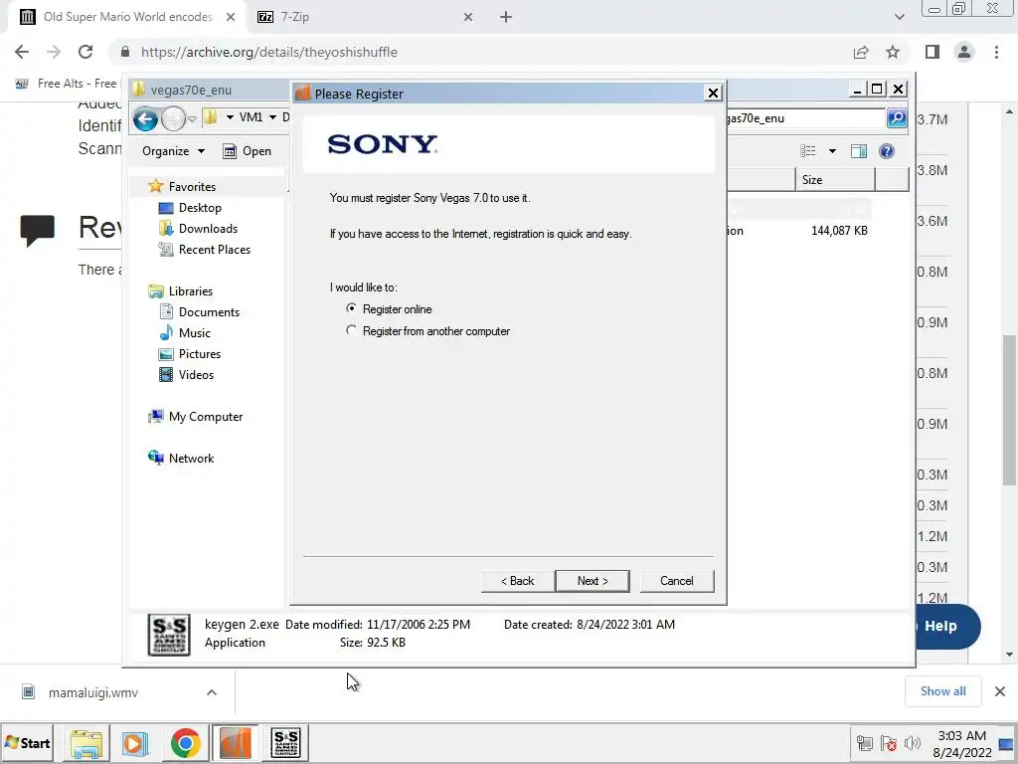Click Chrome forward navigation arrow

tap(54, 52)
